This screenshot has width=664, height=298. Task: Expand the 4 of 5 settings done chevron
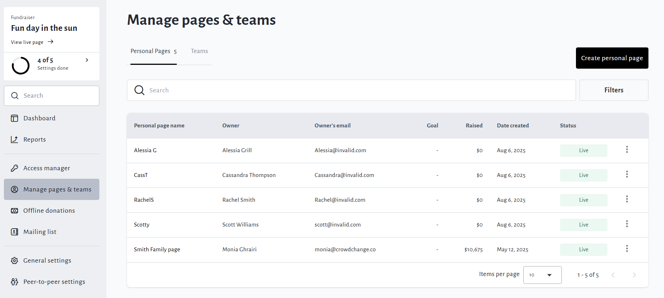(x=87, y=60)
